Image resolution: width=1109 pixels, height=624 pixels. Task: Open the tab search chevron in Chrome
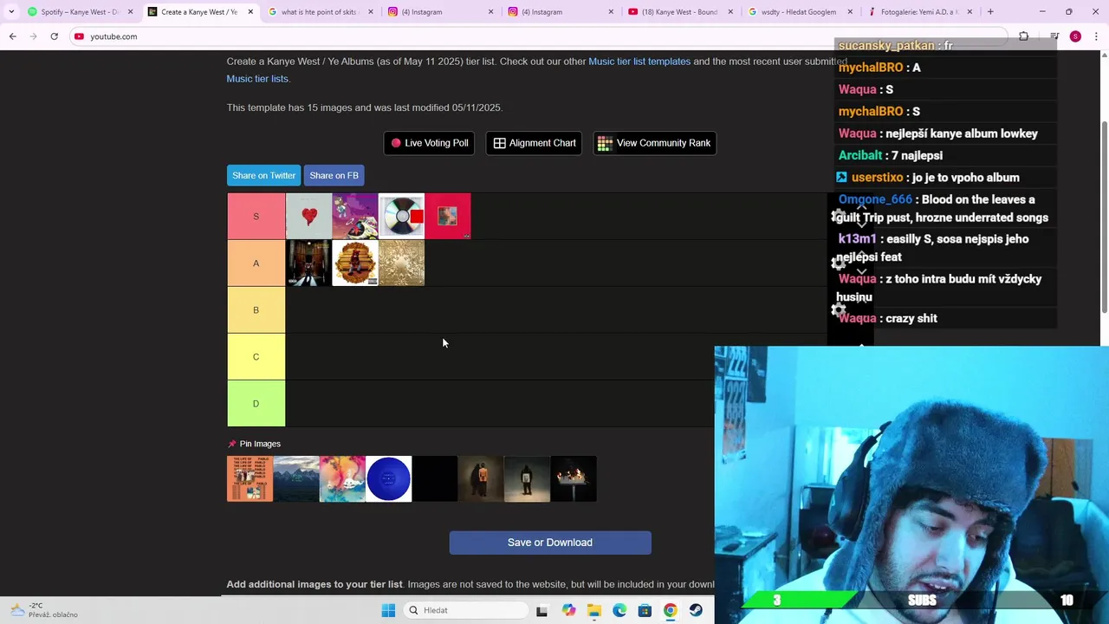tap(11, 12)
